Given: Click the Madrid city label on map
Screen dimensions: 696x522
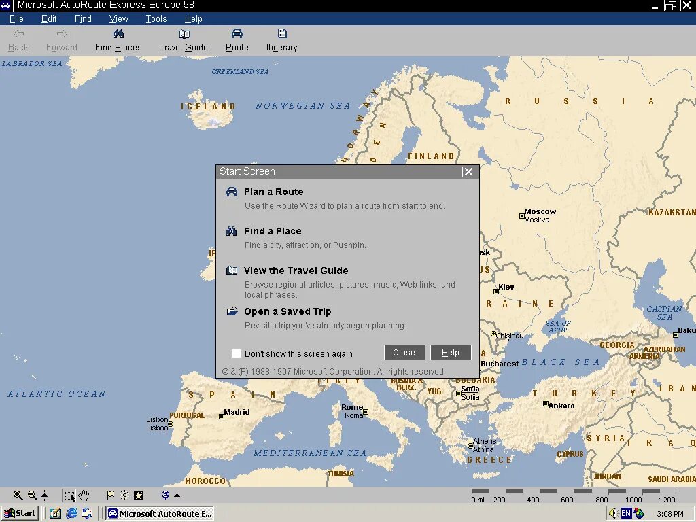Looking at the screenshot, I should (x=237, y=412).
